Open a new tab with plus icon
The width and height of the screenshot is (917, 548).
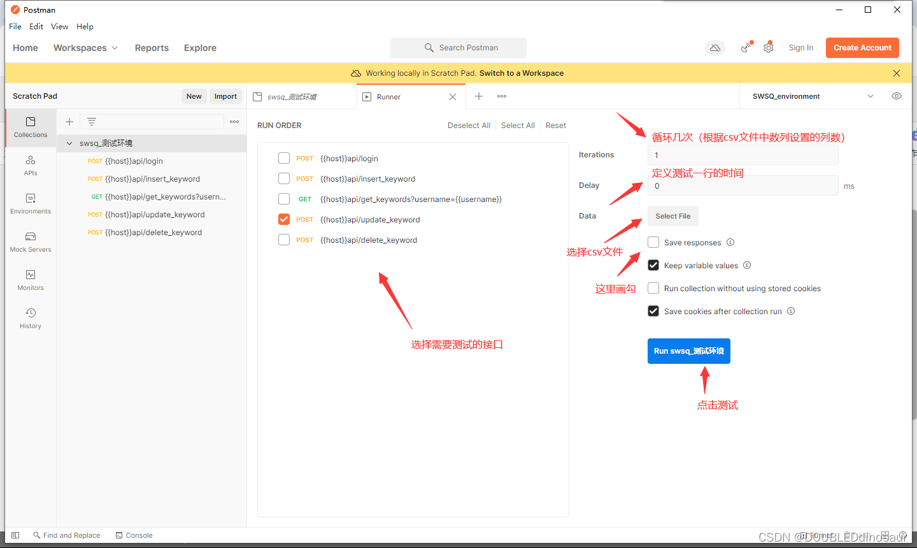479,96
